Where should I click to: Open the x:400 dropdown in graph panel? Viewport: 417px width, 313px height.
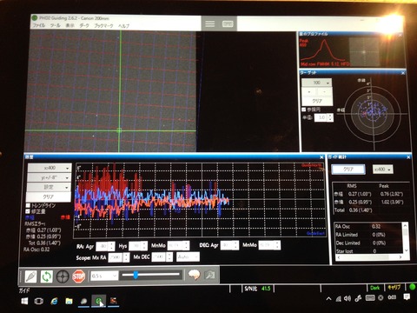tap(50, 168)
